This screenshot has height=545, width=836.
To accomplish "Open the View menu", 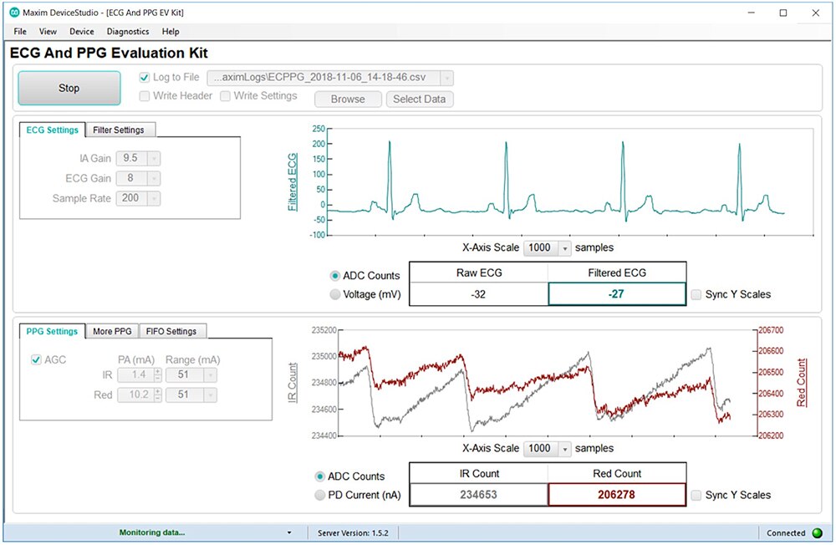I will [48, 32].
